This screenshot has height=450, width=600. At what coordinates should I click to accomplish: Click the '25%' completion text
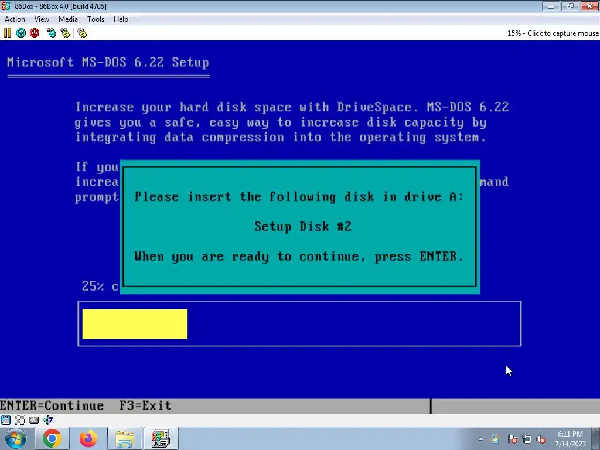pos(93,286)
